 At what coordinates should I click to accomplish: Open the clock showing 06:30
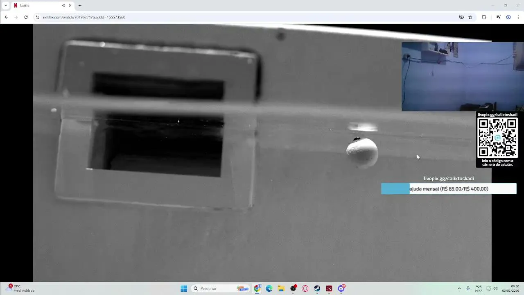510,288
